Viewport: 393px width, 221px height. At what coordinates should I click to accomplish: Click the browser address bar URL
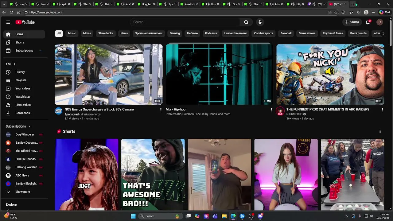pos(46,12)
